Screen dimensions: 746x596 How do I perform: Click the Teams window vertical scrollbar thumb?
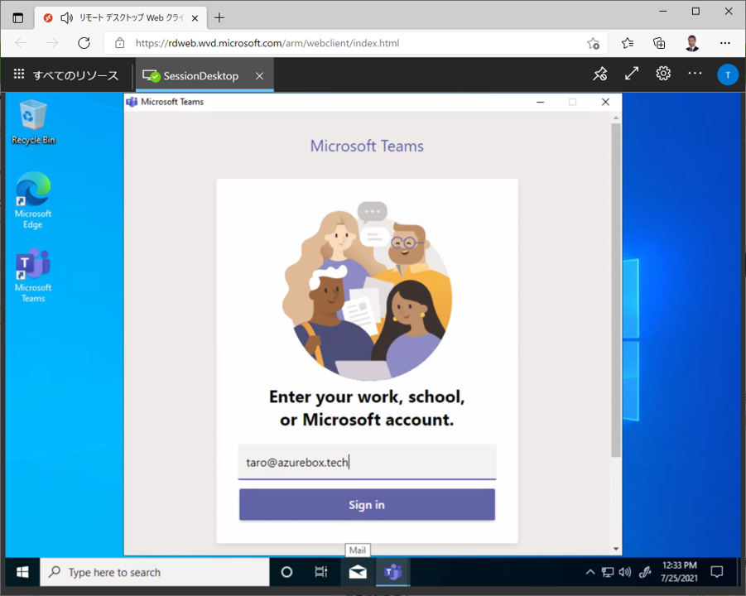(x=616, y=291)
